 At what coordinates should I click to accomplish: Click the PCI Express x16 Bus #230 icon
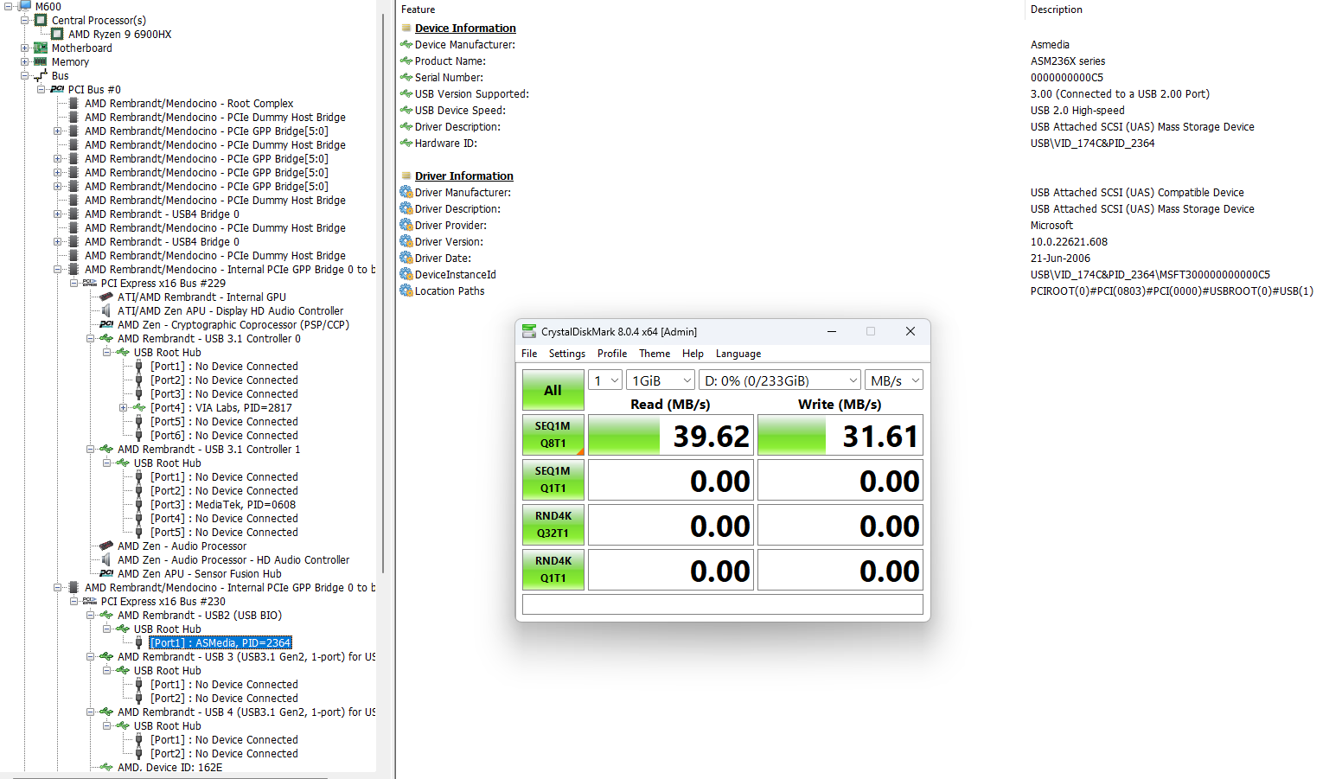pyautogui.click(x=90, y=601)
